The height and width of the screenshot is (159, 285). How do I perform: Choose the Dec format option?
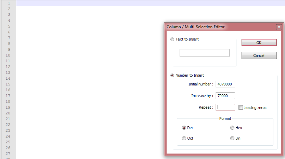tap(184, 128)
